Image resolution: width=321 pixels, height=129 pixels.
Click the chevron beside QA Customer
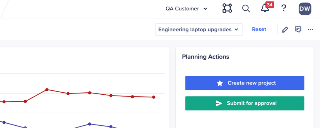205,9
